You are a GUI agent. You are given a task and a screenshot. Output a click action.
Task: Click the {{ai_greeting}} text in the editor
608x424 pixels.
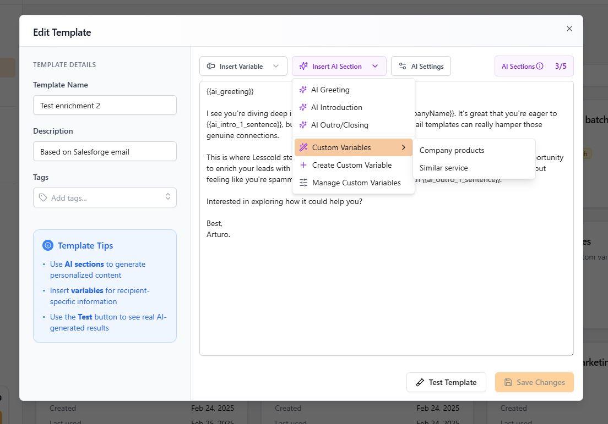coord(230,91)
